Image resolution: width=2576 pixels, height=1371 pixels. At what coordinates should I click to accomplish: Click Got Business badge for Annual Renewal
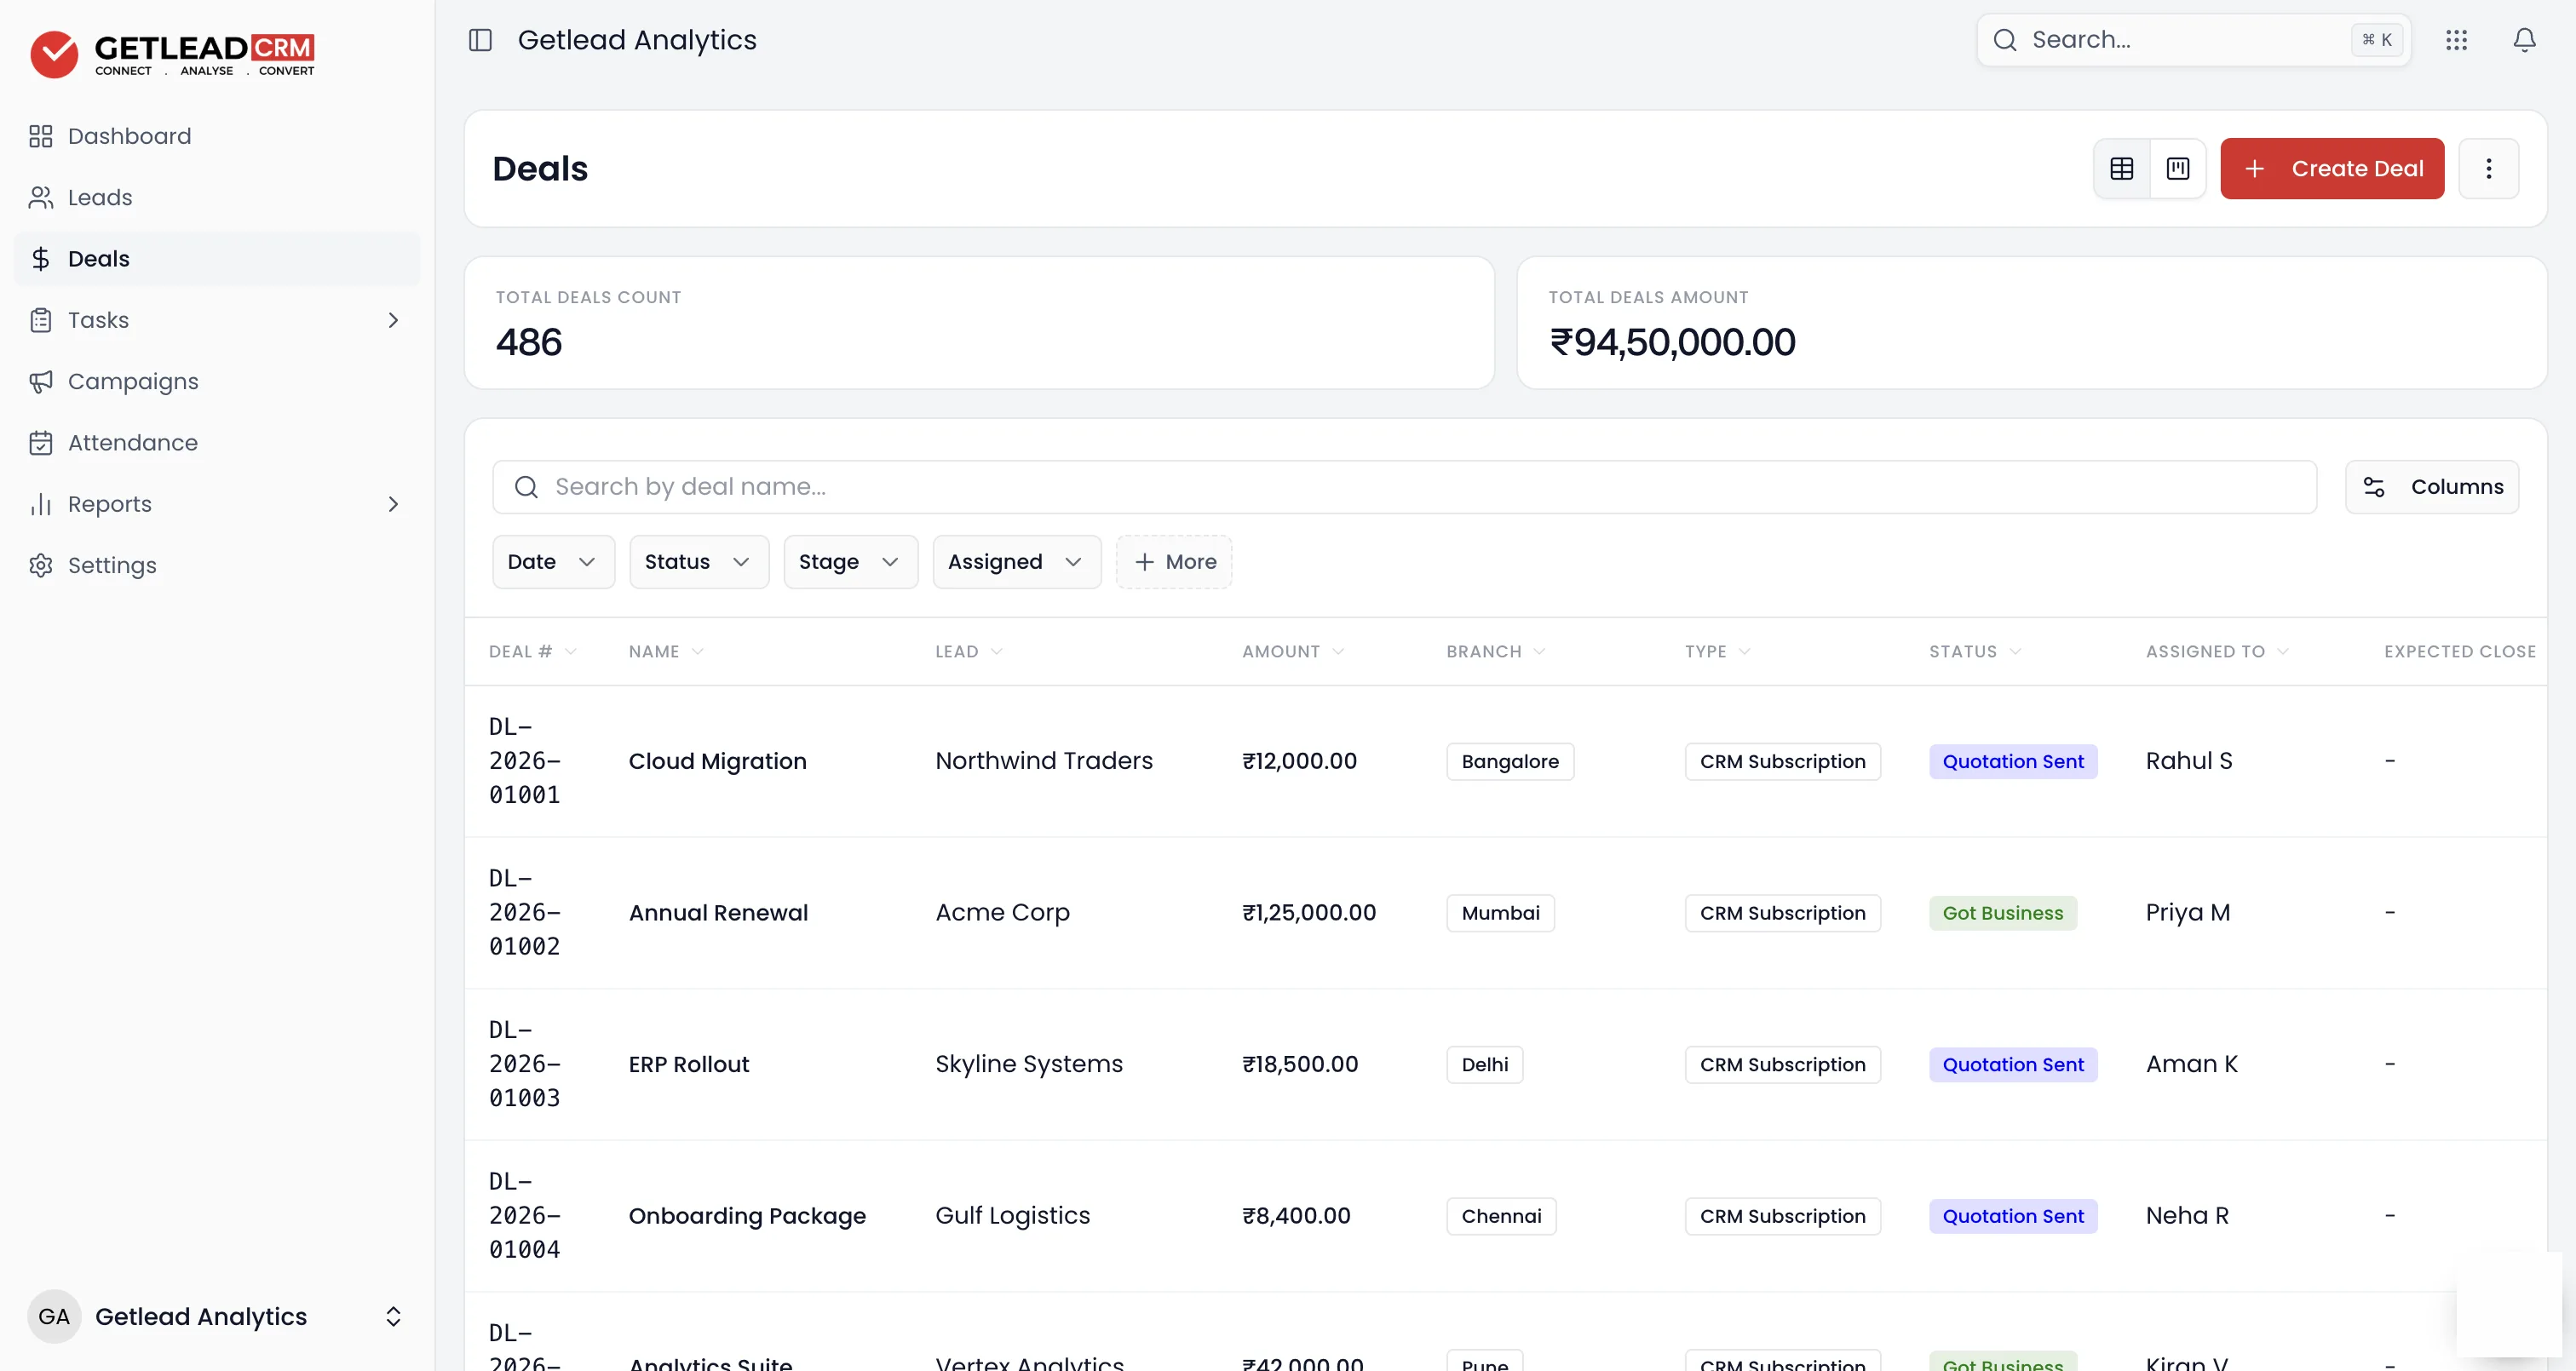coord(2002,913)
